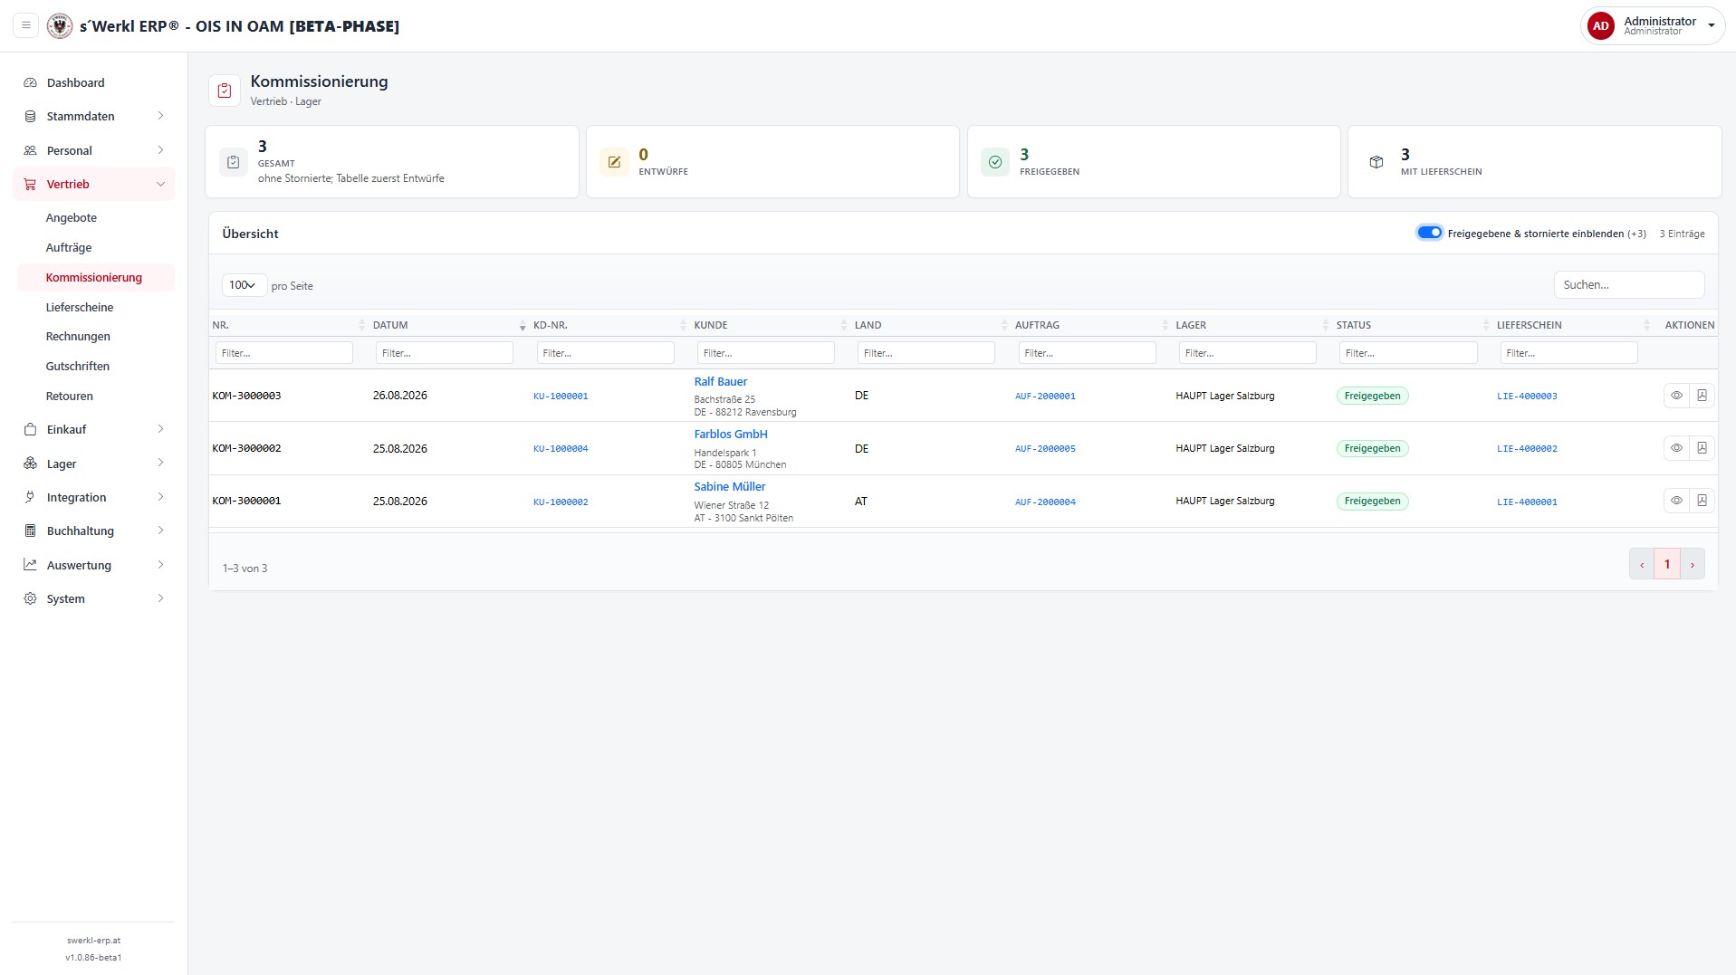Expand the Lager sidebar section
Viewport: 1736px width, 975px height.
[94, 464]
